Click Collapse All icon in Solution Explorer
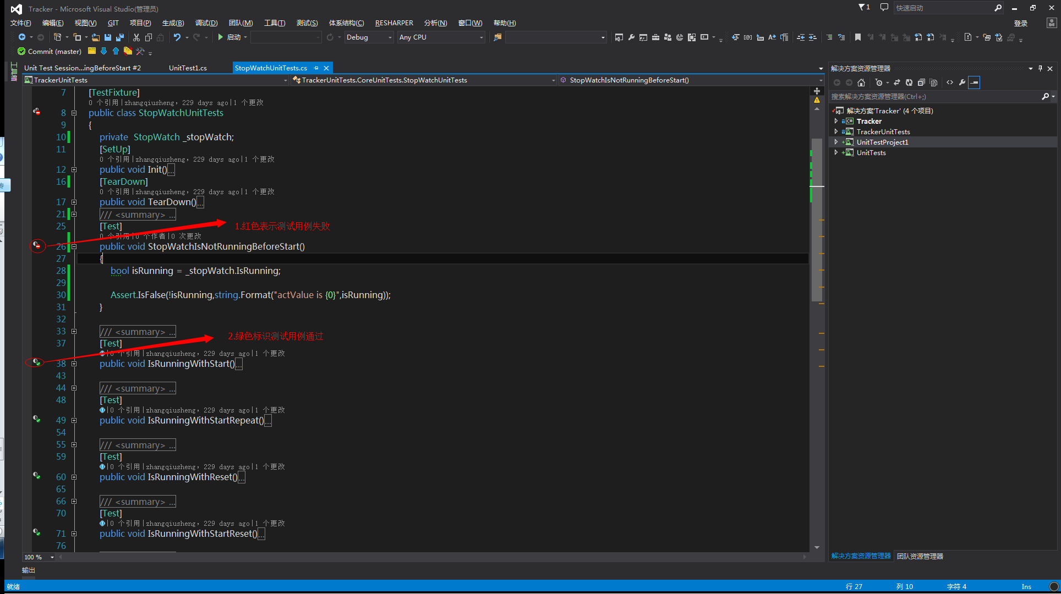Image resolution: width=1061 pixels, height=594 pixels. 921,82
